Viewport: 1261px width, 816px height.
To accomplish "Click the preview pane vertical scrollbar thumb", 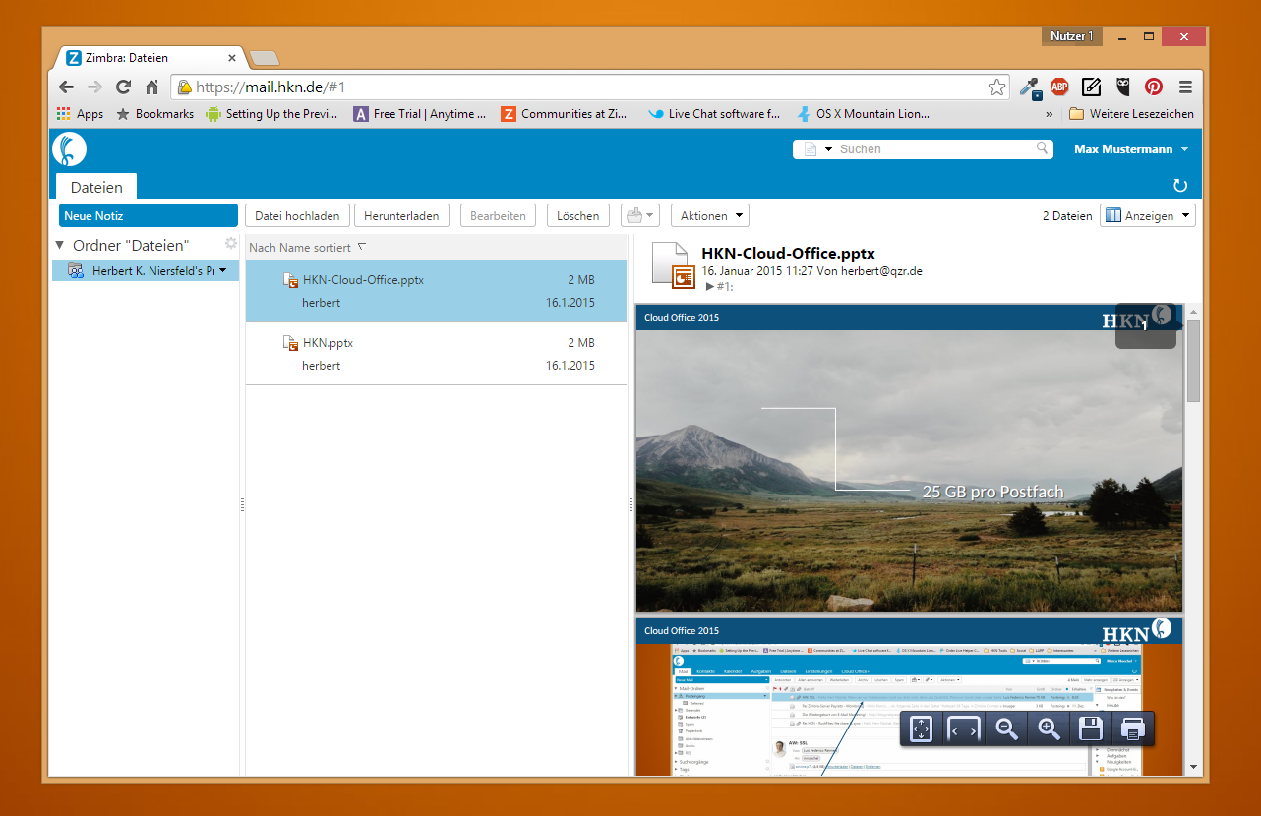I will tap(1193, 361).
